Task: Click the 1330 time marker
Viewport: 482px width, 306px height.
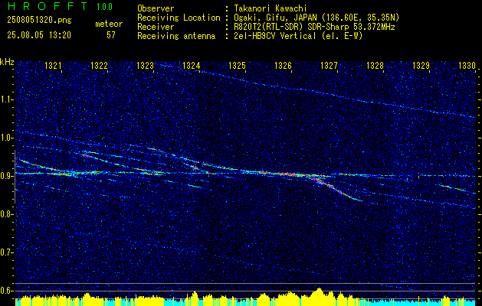Action: click(x=467, y=66)
